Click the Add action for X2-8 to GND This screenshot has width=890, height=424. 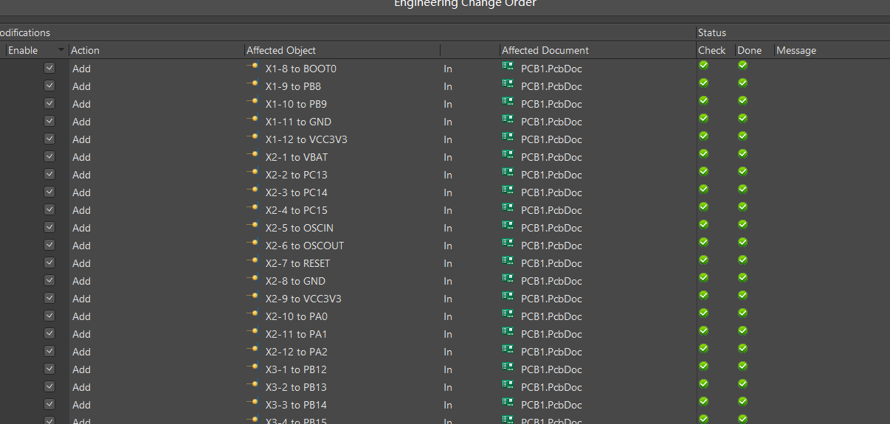pyautogui.click(x=81, y=281)
